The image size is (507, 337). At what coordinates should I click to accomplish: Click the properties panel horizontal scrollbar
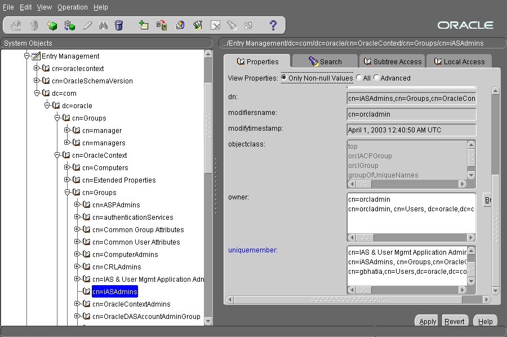tap(358, 299)
